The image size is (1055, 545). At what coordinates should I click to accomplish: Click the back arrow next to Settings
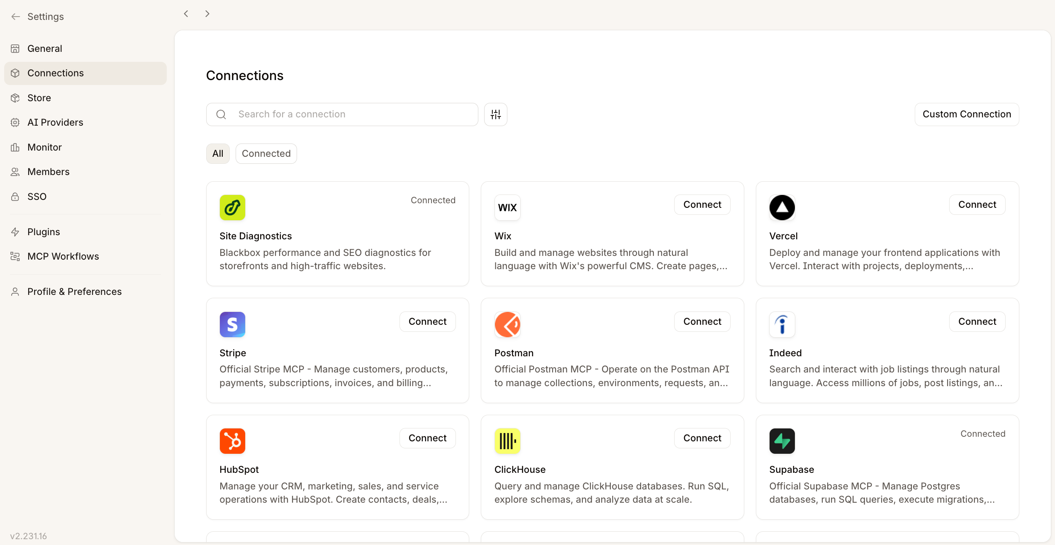tap(16, 17)
